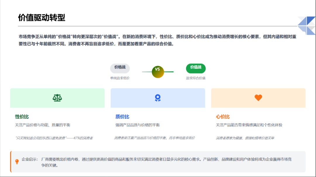The width and height of the screenshot is (316, 177).
Task: Click the 企业启示 label in the bottom box
Action: (x=30, y=159)
